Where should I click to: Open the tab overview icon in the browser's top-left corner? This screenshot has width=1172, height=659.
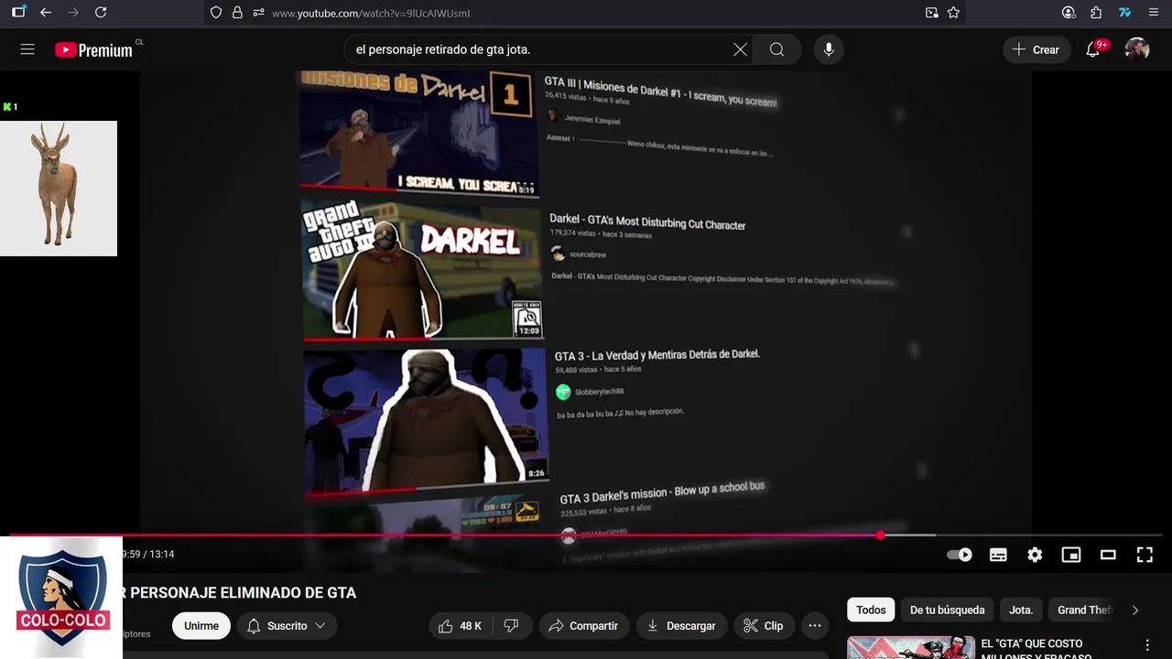(x=18, y=13)
